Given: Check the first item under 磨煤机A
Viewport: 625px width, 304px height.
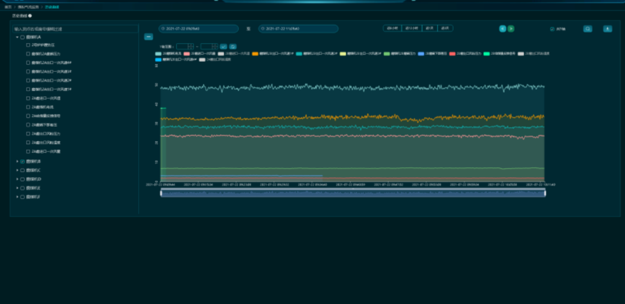Looking at the screenshot, I should [28, 45].
